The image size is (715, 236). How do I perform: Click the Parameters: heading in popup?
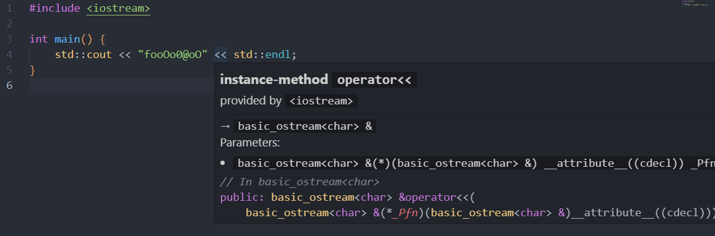coord(250,143)
